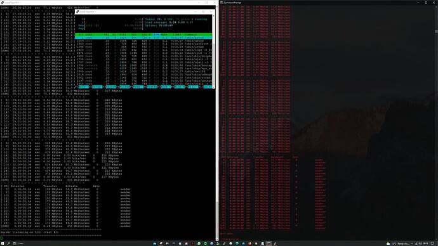This screenshot has width=438, height=246.
Task: Click Uptime line in htop
Action: 159,25
